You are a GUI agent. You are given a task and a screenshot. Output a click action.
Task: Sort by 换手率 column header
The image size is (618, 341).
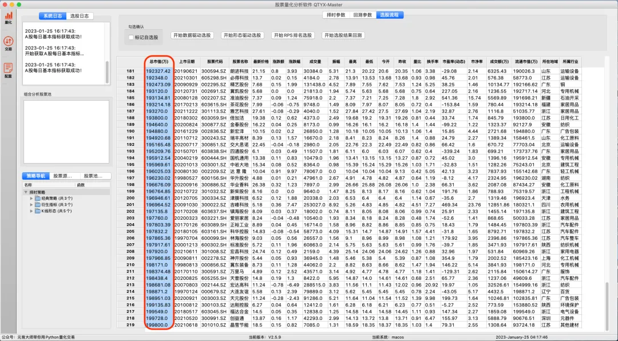pos(433,61)
